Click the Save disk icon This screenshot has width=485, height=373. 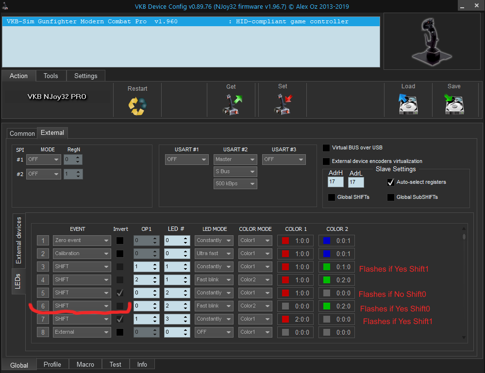[x=454, y=104]
